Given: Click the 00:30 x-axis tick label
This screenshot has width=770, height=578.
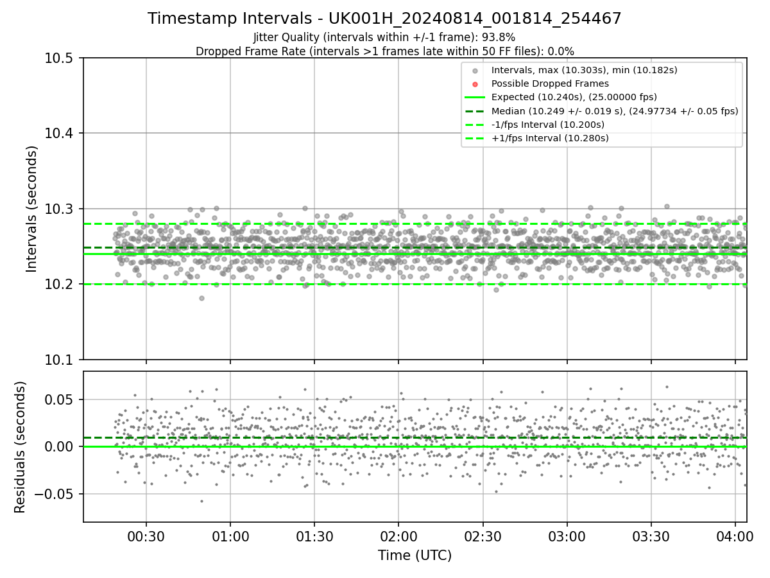Looking at the screenshot, I should [x=146, y=536].
